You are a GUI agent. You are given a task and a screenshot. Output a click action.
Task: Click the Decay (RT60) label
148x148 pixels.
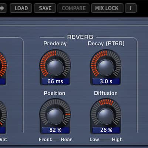click(106, 44)
